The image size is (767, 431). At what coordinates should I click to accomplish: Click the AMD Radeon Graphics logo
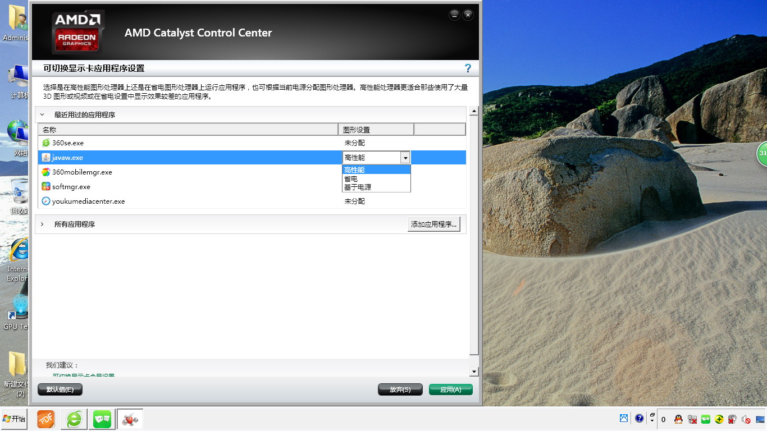pyautogui.click(x=77, y=31)
